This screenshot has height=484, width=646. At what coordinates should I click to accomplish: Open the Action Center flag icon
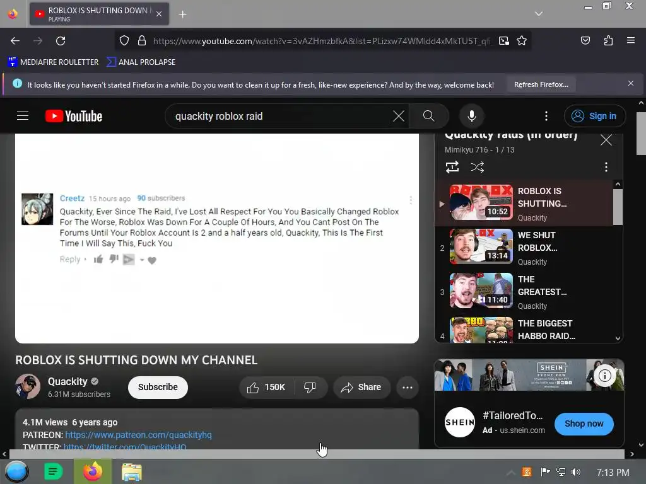coord(545,472)
